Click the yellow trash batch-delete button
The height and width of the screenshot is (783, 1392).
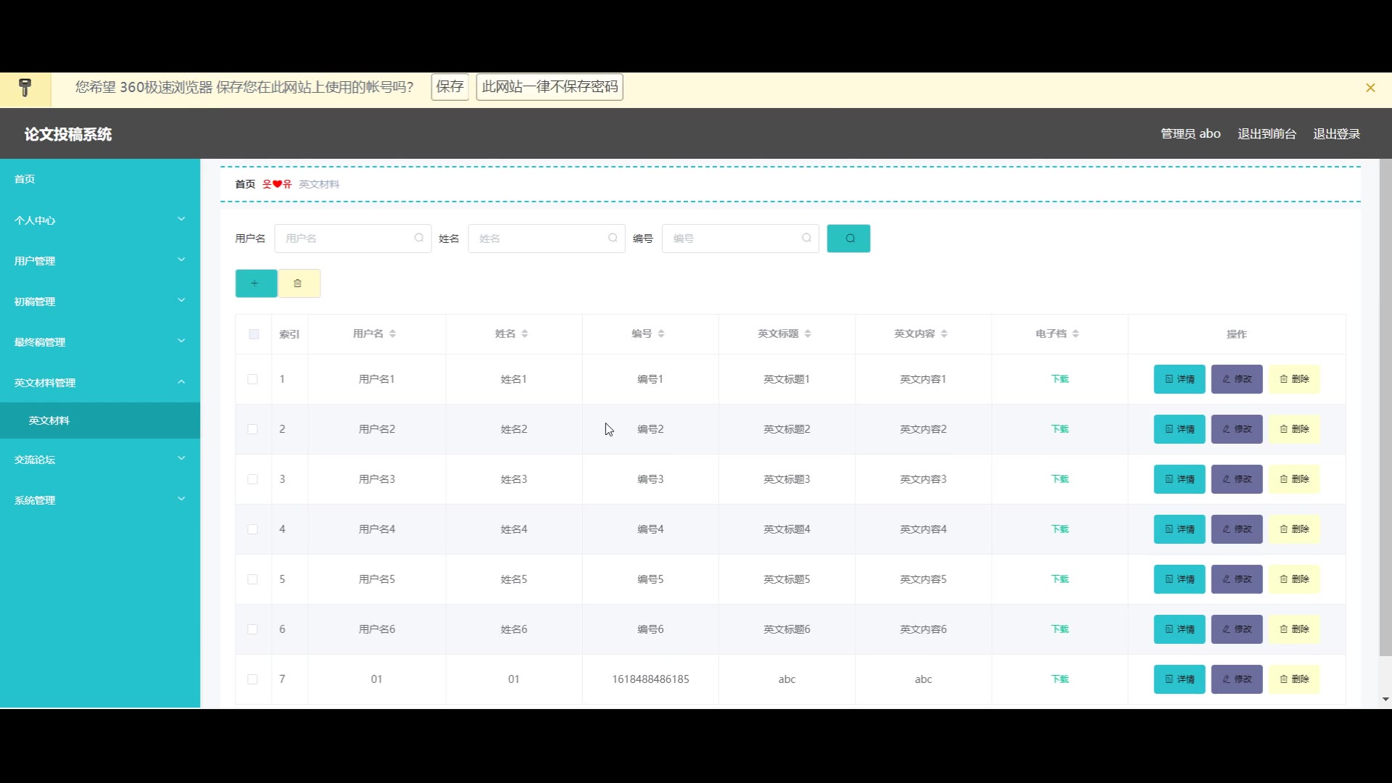(299, 283)
